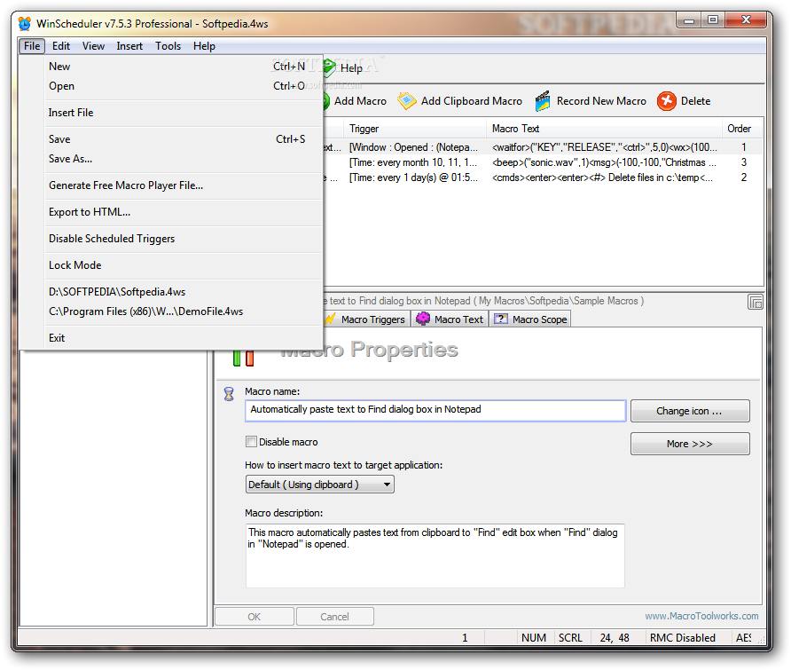791x670 pixels.
Task: Click the Cancel button
Action: click(334, 617)
